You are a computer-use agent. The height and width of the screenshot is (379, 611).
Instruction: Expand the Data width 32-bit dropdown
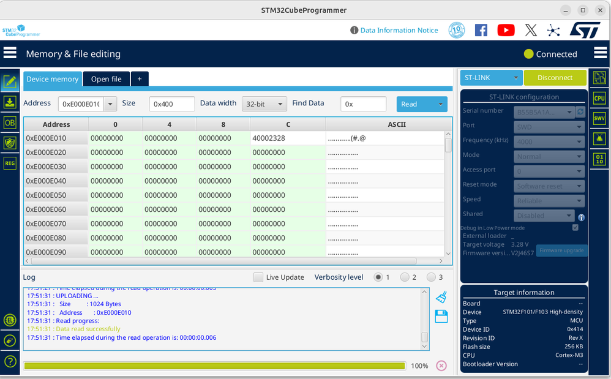coord(264,104)
